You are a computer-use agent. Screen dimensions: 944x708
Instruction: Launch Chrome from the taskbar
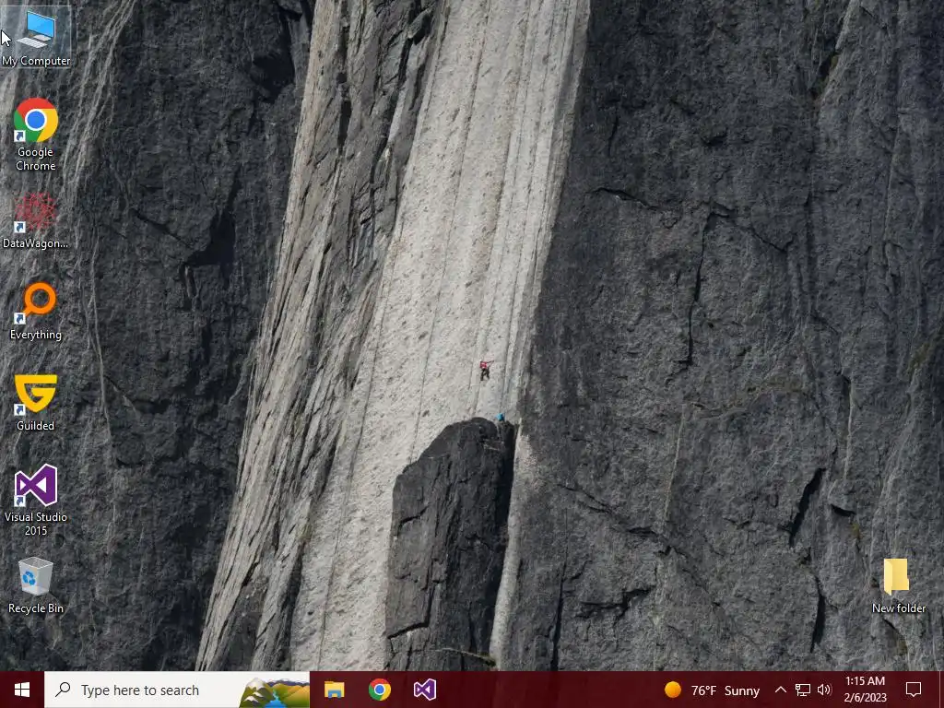click(x=379, y=690)
